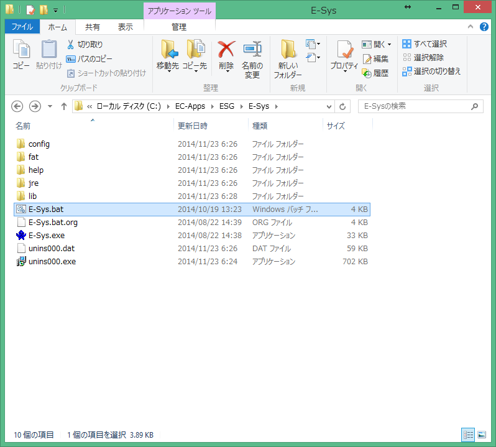
Task: Switch to the 表示 (View) ribbon tab
Action: (125, 27)
